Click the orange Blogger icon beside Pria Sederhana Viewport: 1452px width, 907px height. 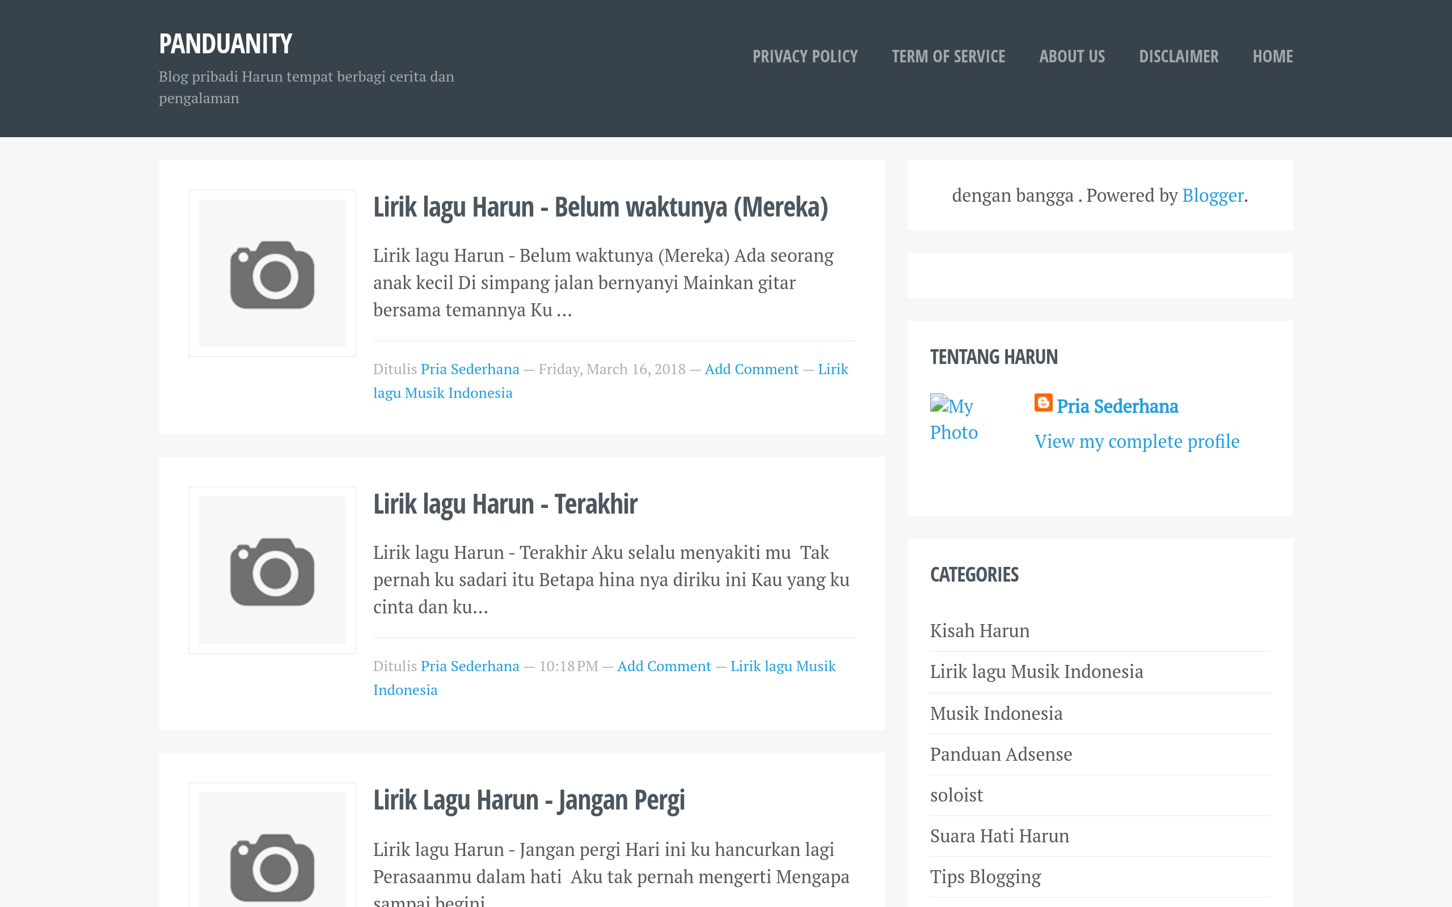coord(1043,402)
